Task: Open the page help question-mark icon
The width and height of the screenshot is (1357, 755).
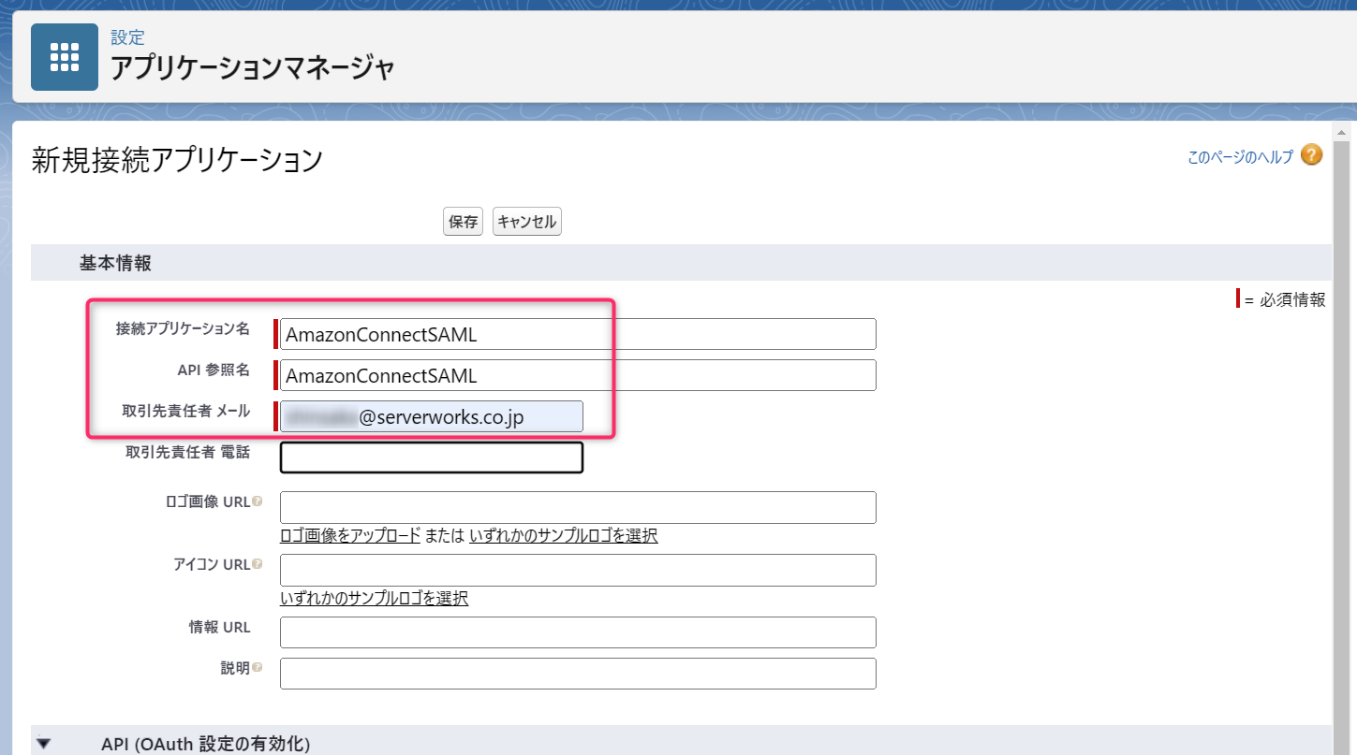Action: 1312,155
